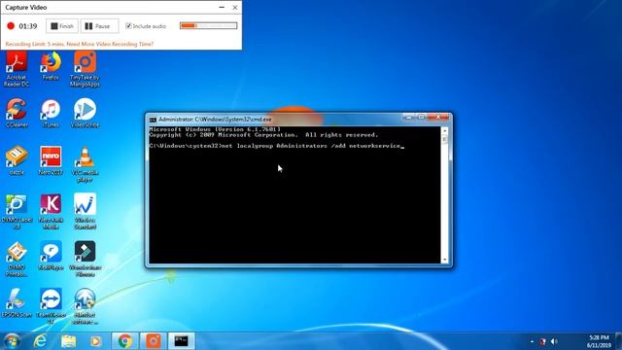Uncheck the Include audio checkbox
Image resolution: width=622 pixels, height=350 pixels.
coord(128,26)
